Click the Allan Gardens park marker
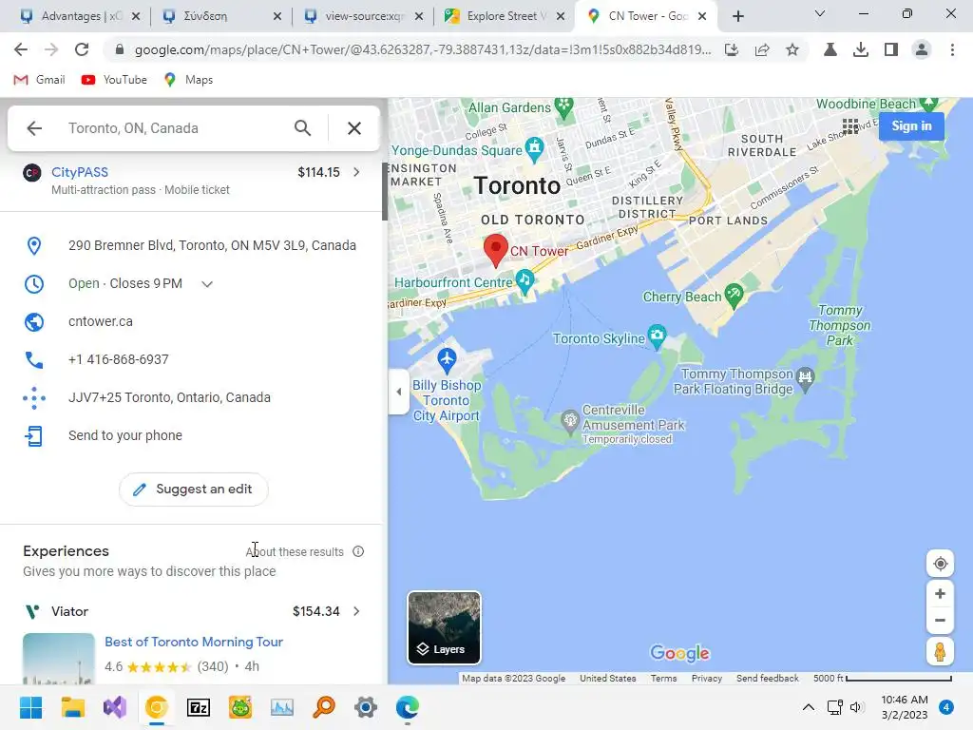Viewport: 973px width, 730px height. pyautogui.click(x=563, y=106)
